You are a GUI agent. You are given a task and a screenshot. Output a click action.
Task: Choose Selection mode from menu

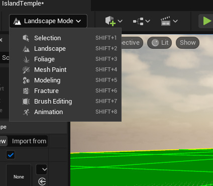(65, 38)
